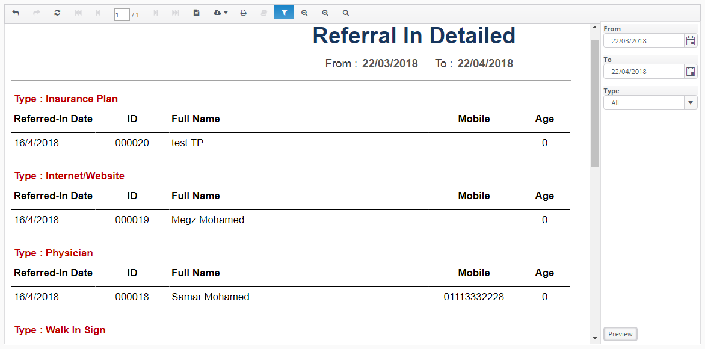The width and height of the screenshot is (705, 349).
Task: Open the export cloud download dropdown
Action: (x=221, y=13)
